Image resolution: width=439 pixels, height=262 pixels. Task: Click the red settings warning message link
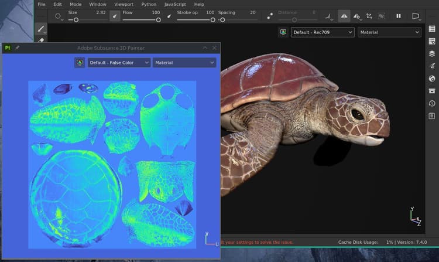pos(257,242)
